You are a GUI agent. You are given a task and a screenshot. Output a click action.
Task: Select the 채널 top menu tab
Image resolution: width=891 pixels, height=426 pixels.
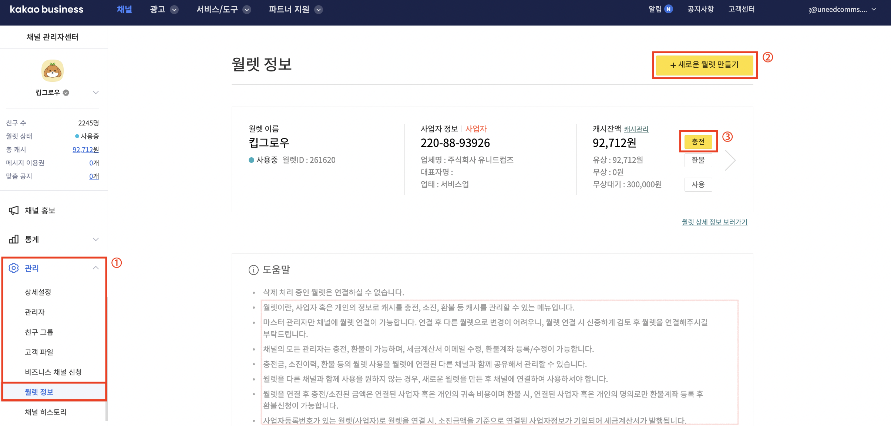pos(124,9)
